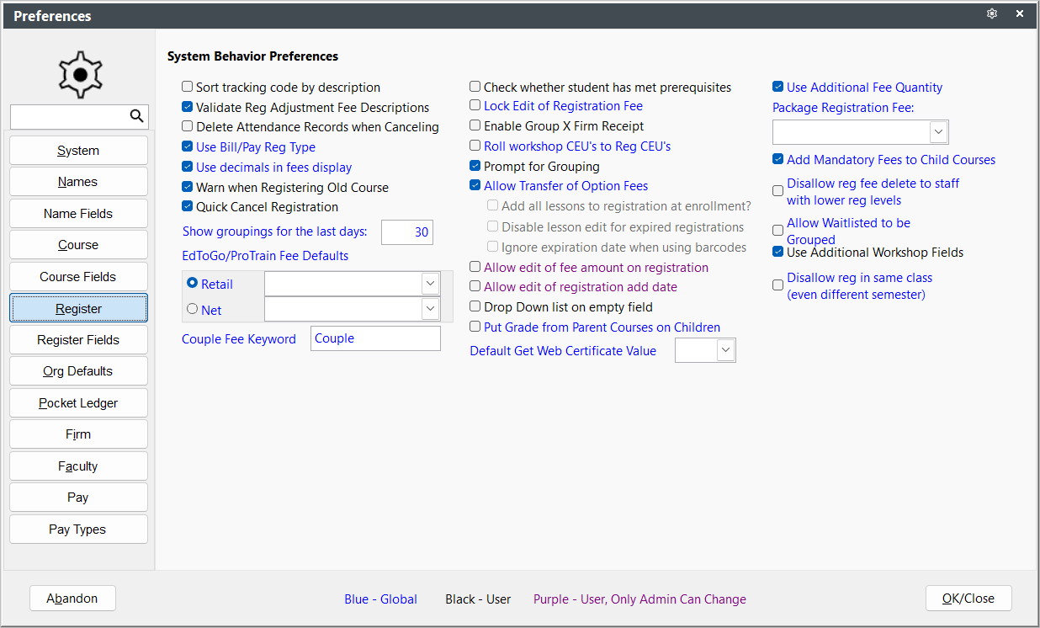Click the search magnifier icon
This screenshot has height=628, width=1040.
136,116
